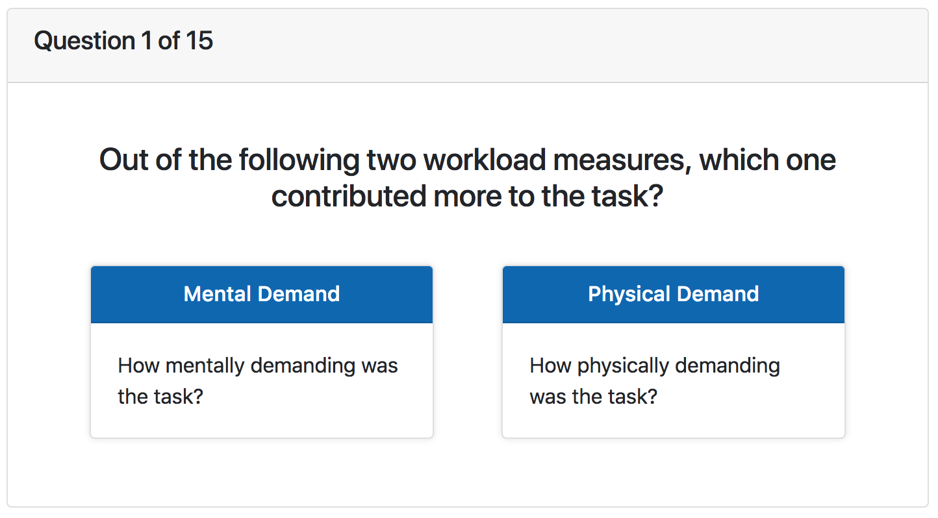Click "was the task?" under Physical Demand
This screenshot has height=518, width=938.
point(593,396)
